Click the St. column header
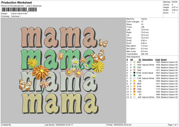This screenshot has height=127, width=179. coord(140,60)
